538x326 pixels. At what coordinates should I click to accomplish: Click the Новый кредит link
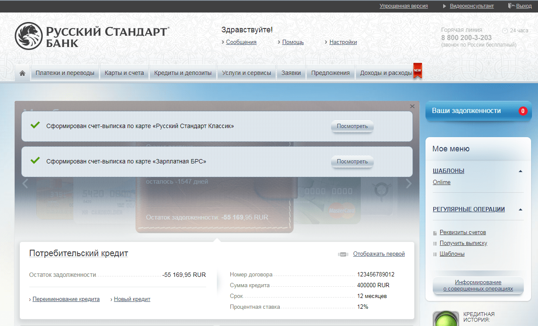tap(132, 299)
